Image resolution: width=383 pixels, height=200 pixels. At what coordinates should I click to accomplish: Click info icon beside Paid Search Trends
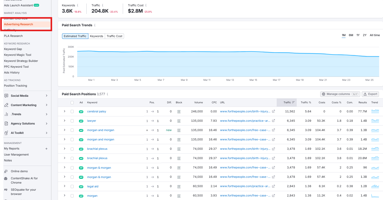(x=95, y=25)
